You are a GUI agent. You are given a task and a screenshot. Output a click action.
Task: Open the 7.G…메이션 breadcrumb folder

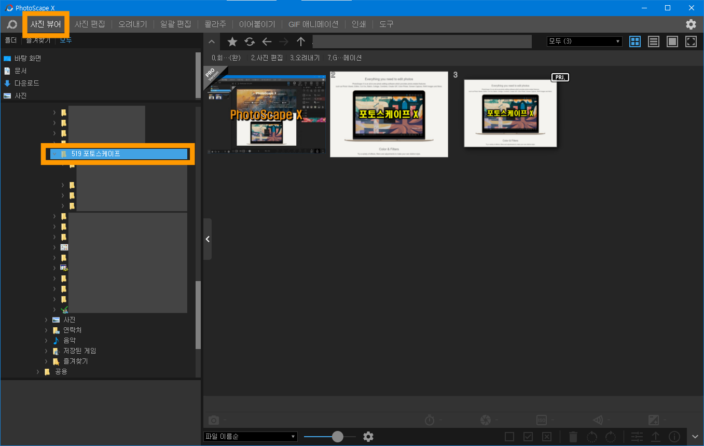coord(345,58)
